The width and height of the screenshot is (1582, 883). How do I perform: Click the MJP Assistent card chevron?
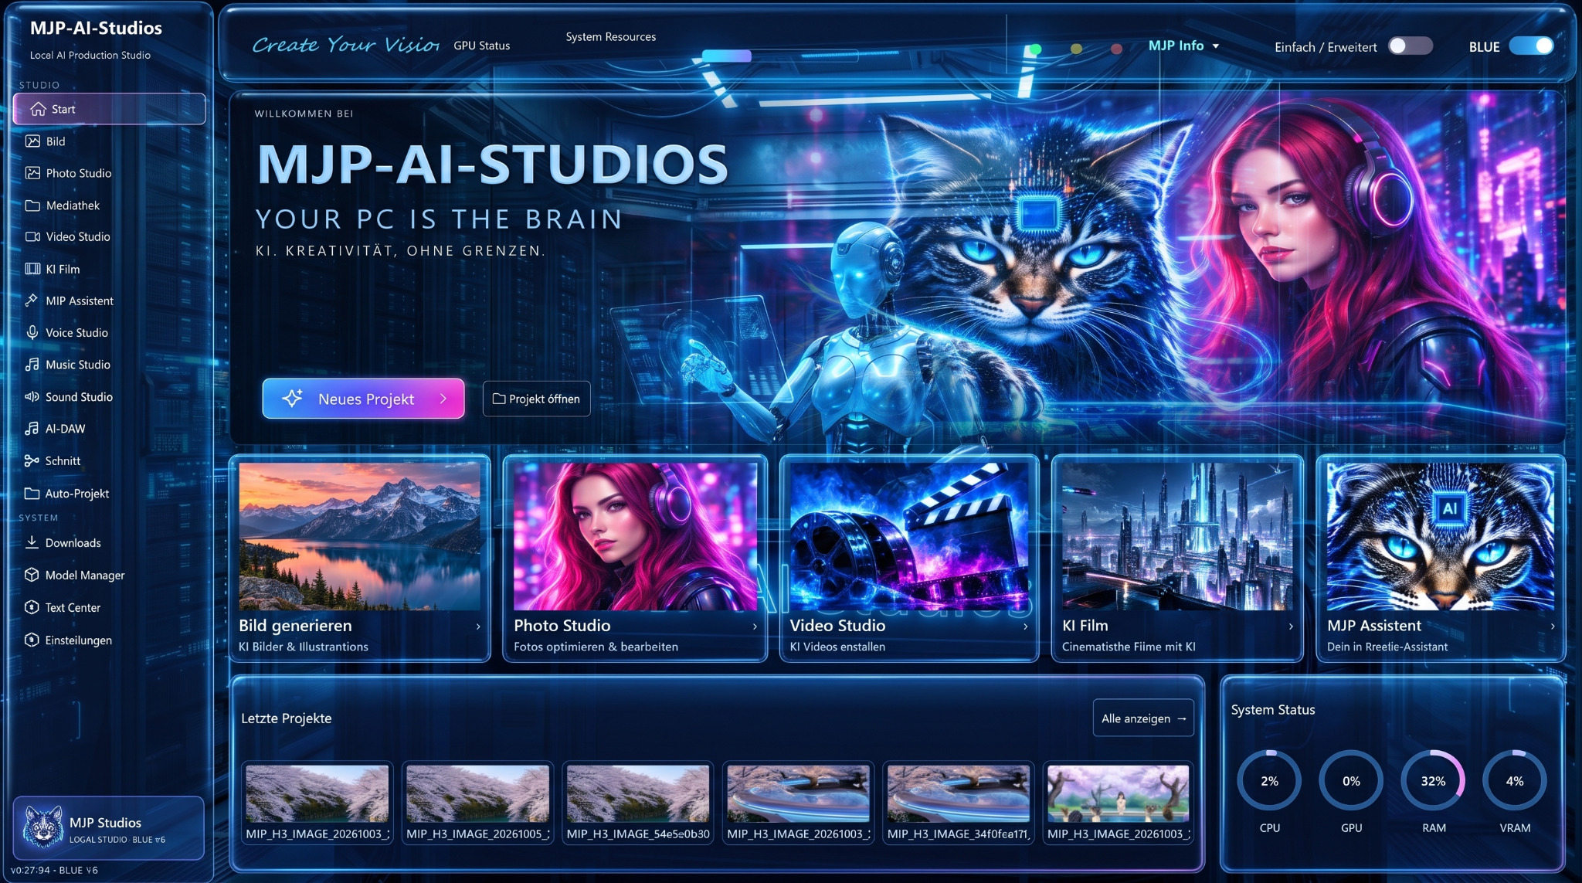(x=1553, y=627)
